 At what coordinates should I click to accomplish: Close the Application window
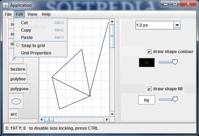coord(188,4)
